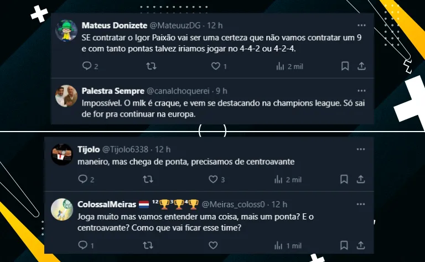Viewport: 425px width, 262px height.
Task: Open Mateus Donizete's profile picture
Action: click(x=66, y=31)
